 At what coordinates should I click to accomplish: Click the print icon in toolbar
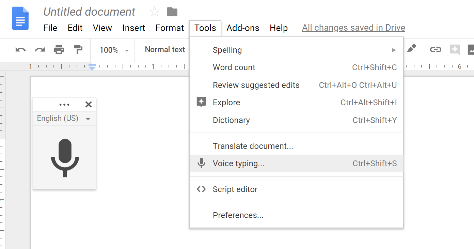pyautogui.click(x=59, y=50)
